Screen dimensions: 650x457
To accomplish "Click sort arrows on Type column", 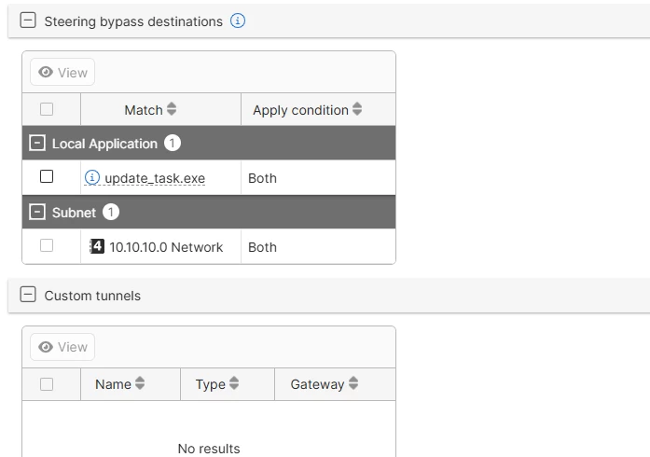I will tap(234, 383).
